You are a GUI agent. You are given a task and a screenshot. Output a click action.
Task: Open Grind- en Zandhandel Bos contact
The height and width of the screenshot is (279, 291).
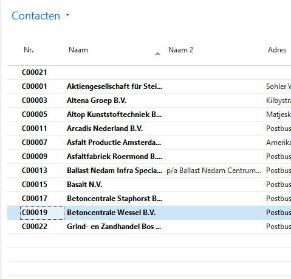114,227
